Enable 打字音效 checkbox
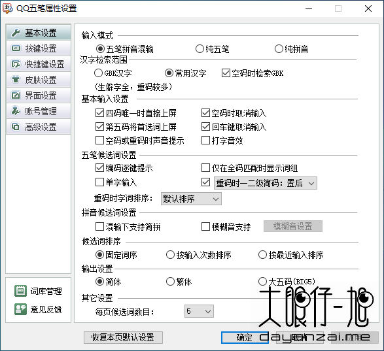Screen dimensions: 384x351 [205, 141]
